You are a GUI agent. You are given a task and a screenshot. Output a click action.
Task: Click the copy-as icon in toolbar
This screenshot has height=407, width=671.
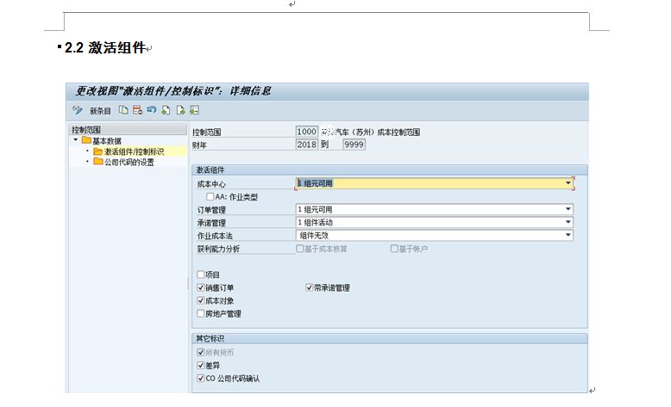click(x=123, y=110)
